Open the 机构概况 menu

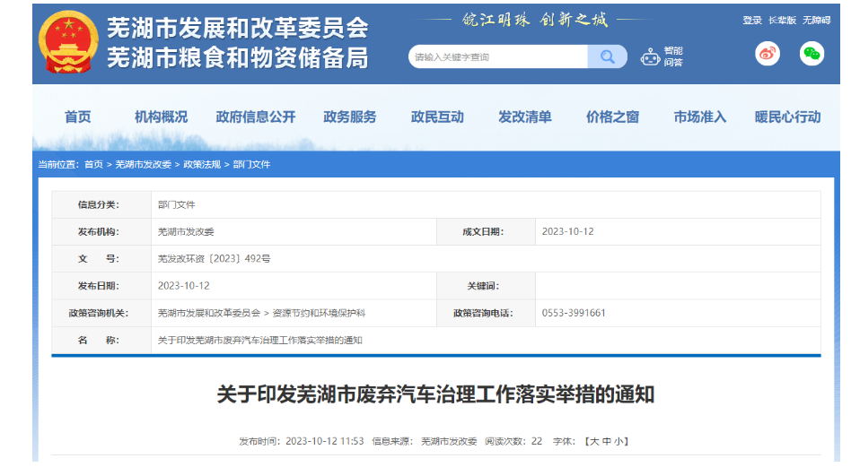point(162,117)
